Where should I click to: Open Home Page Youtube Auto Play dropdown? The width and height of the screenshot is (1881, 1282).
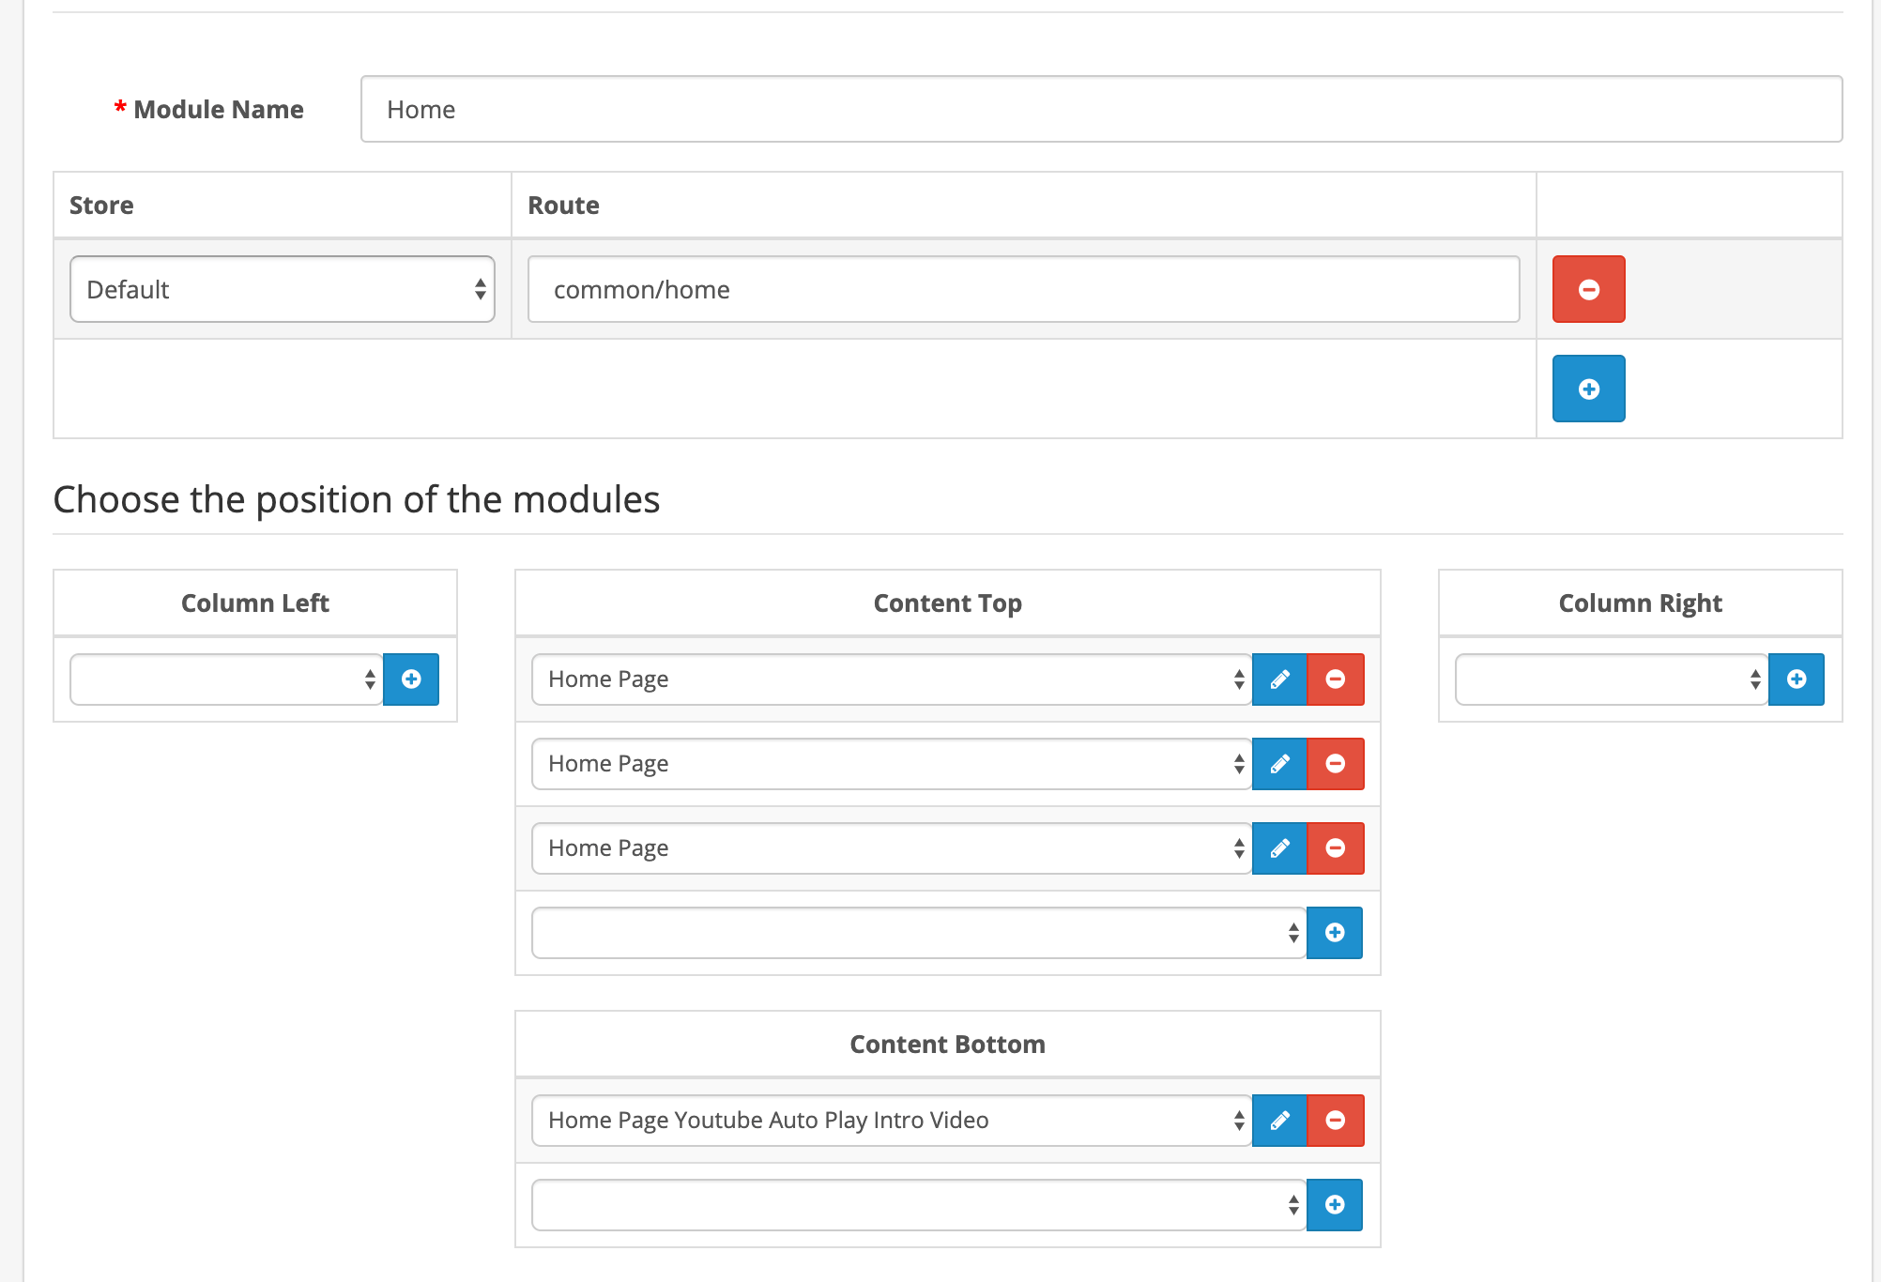click(x=891, y=1121)
